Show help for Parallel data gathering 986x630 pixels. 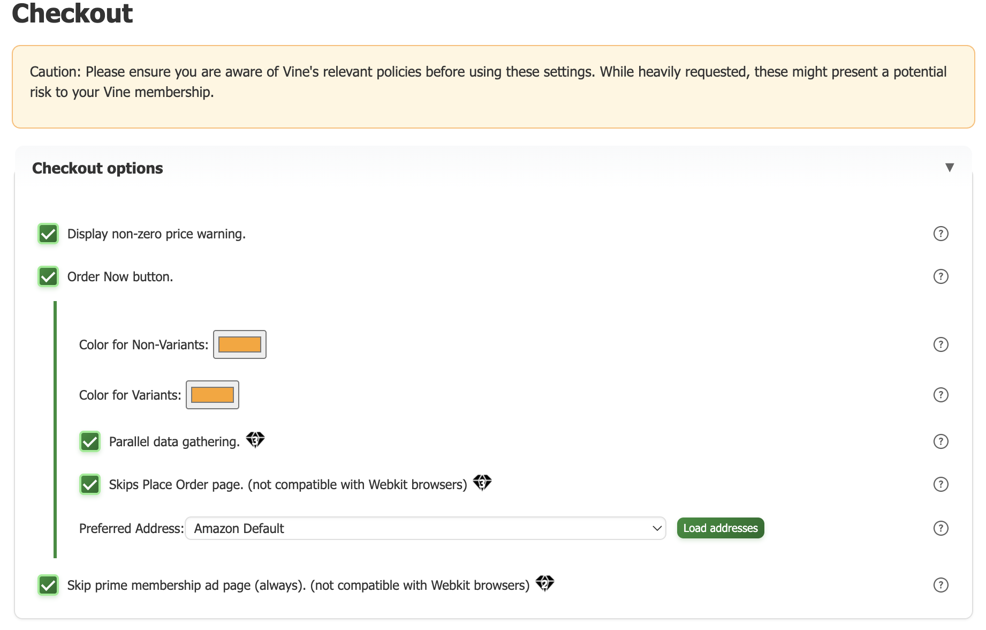941,441
